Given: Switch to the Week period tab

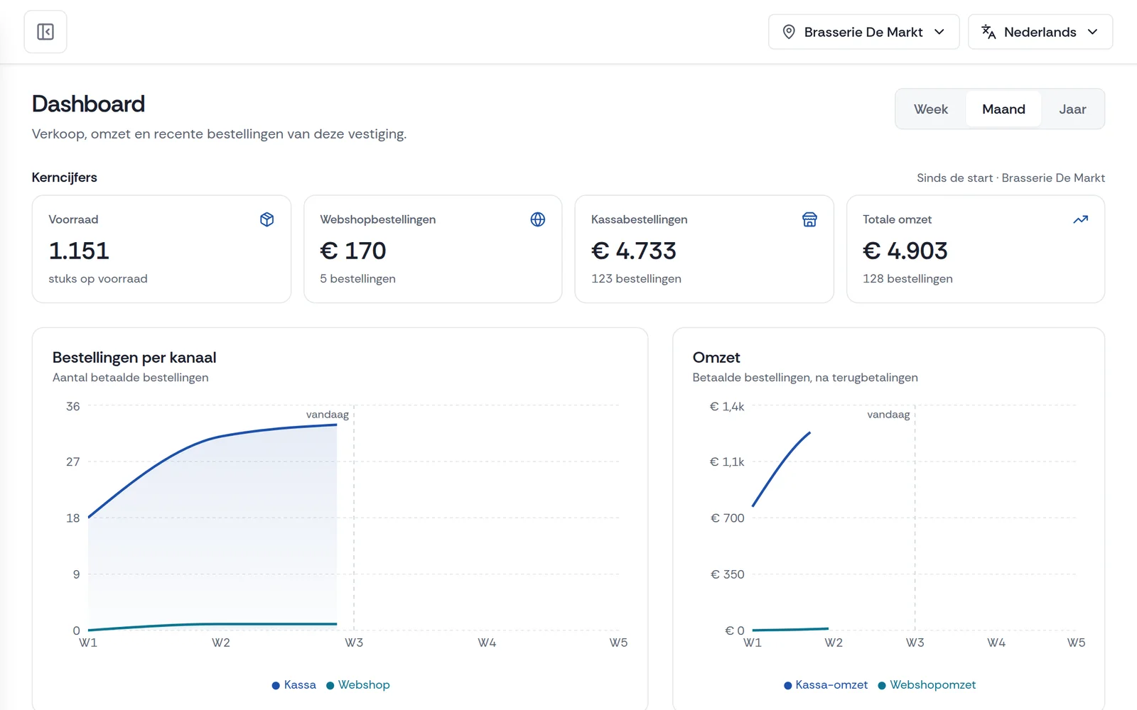Looking at the screenshot, I should tap(931, 109).
